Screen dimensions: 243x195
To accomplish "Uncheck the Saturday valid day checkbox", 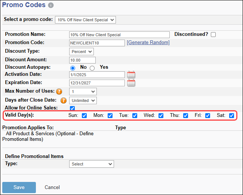I will point(231,116).
